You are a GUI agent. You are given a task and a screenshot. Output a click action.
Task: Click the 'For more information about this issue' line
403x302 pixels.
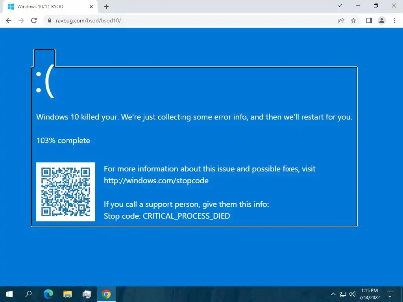point(210,169)
